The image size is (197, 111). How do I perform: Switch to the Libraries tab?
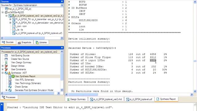coord(41,43)
